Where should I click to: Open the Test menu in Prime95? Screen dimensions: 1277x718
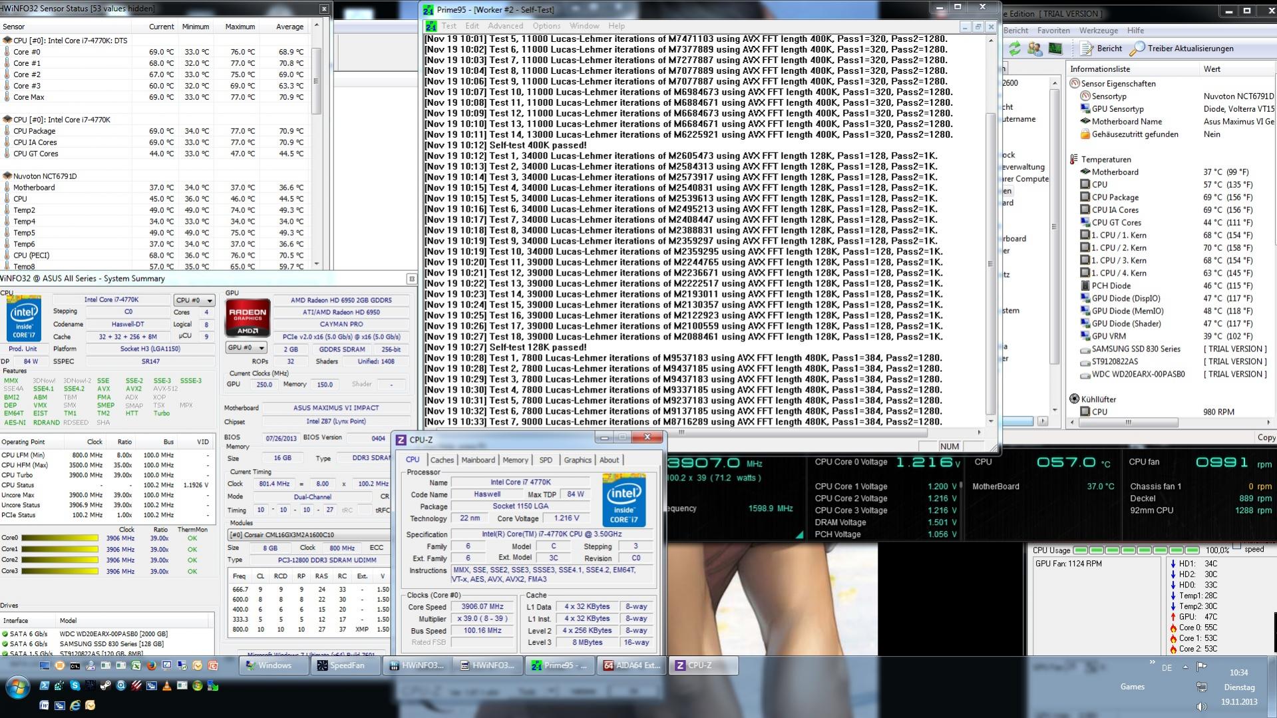coord(449,26)
